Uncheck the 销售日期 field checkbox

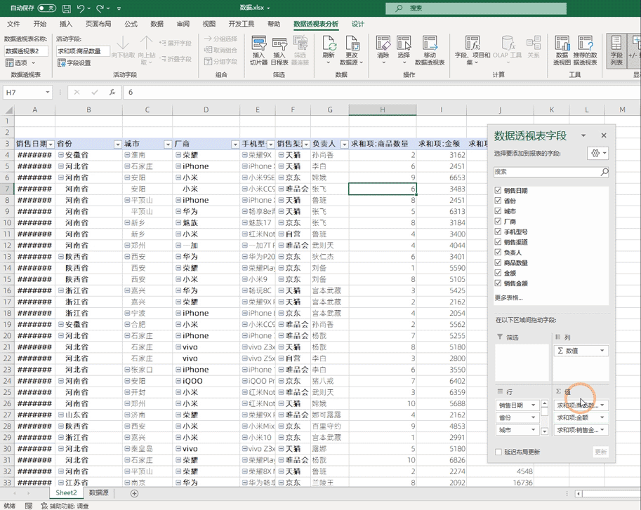pyautogui.click(x=498, y=191)
